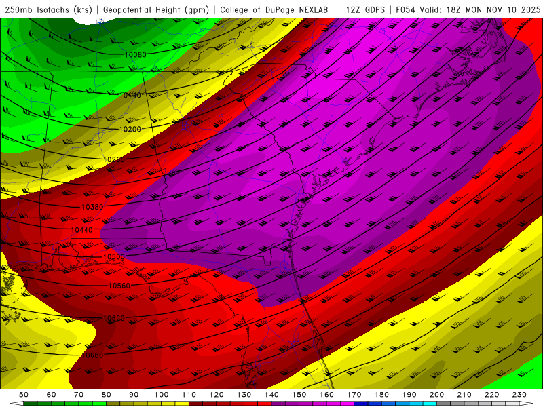Click the 160 value on the legend
The width and height of the screenshot is (543, 407).
pyautogui.click(x=326, y=395)
